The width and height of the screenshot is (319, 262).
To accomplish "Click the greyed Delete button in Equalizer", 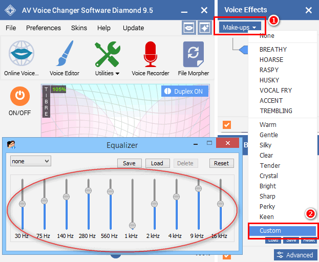I will coord(185,163).
